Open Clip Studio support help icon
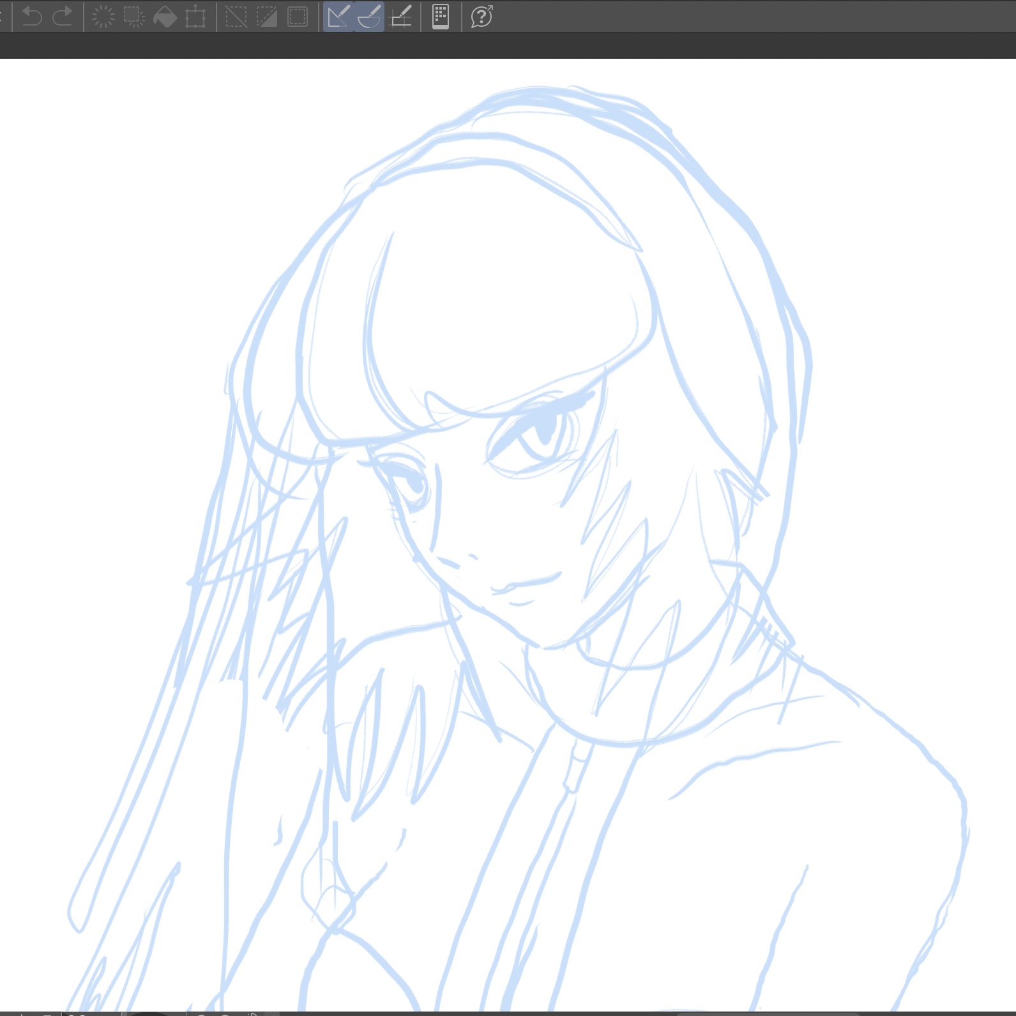This screenshot has width=1016, height=1016. tap(481, 17)
